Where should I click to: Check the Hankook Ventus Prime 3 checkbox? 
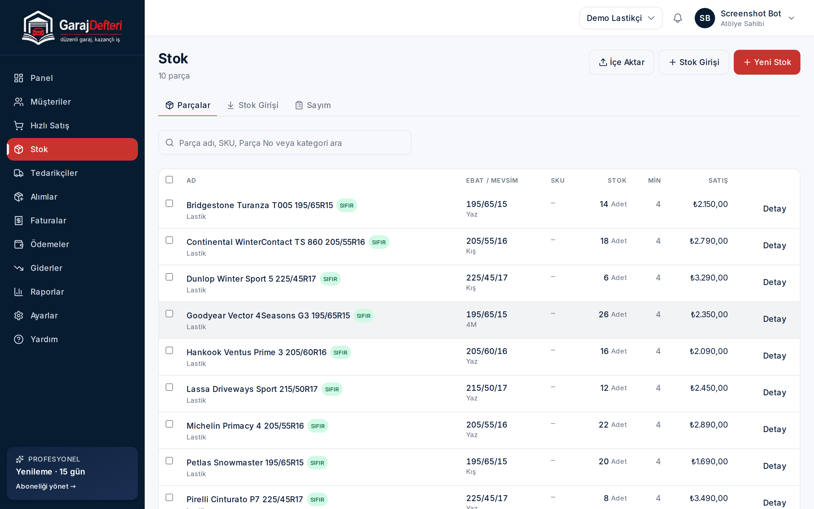(x=169, y=350)
